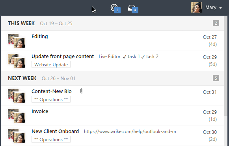Click the (4d) duration on Editing
The height and width of the screenshot is (146, 229).
pyautogui.click(x=213, y=44)
